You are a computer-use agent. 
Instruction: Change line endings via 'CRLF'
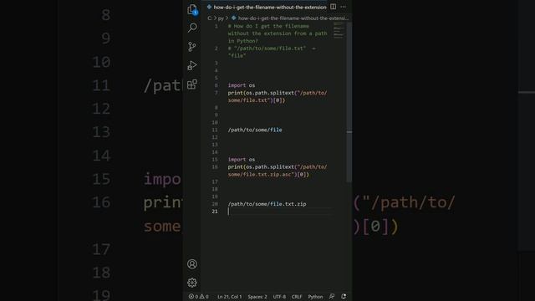297,297
